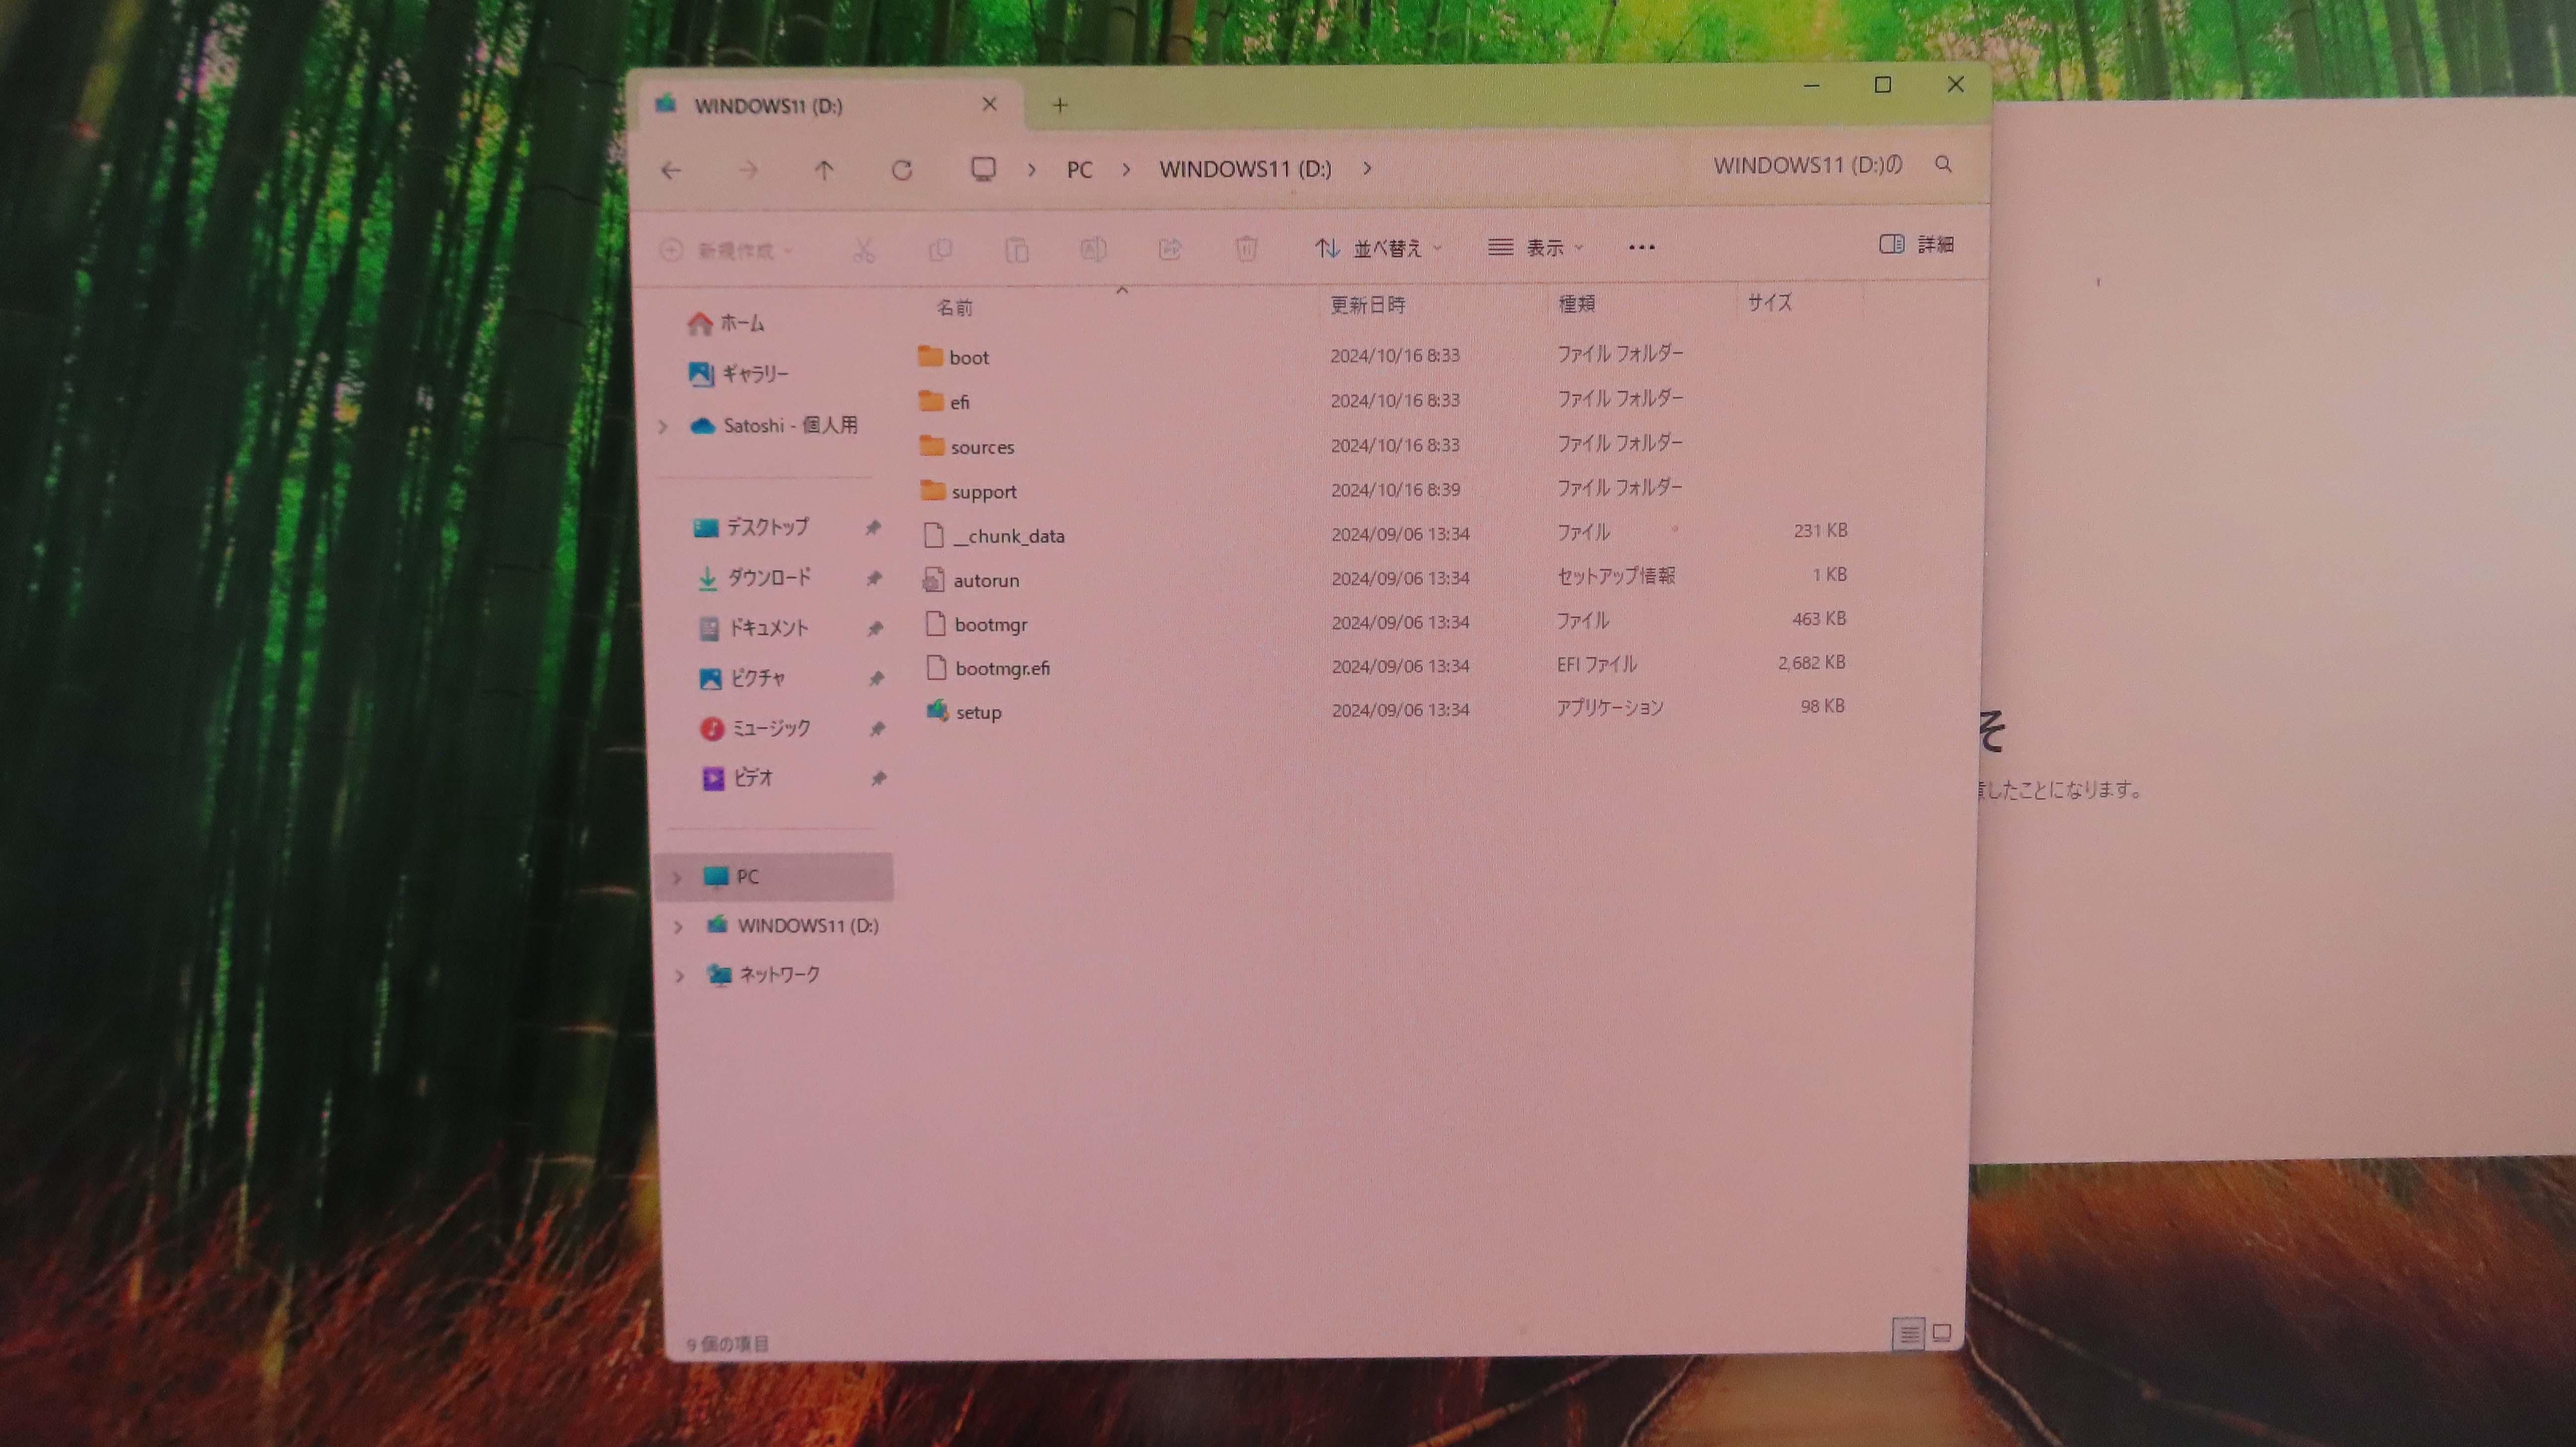Select the bootmgr.efi file
Viewport: 2576px width, 1447px height.
(988, 668)
